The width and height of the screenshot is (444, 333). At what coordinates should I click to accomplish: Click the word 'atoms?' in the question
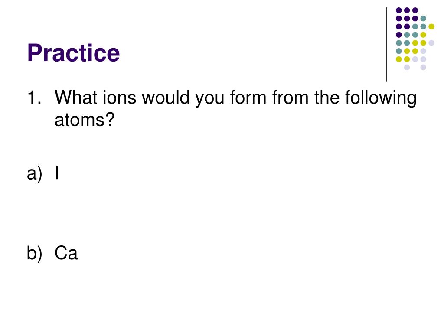[85, 120]
